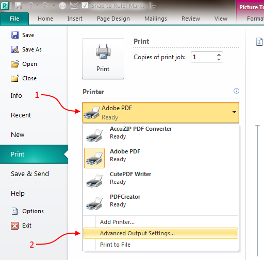Click the red Exit icon in sidebar
The height and width of the screenshot is (260, 264).
(15, 226)
